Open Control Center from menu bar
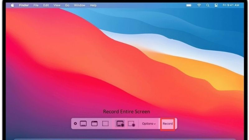 [x=216, y=5]
